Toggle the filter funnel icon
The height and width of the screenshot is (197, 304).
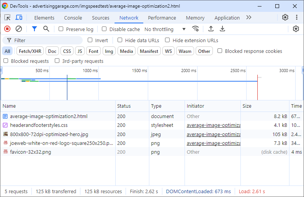click(34, 29)
